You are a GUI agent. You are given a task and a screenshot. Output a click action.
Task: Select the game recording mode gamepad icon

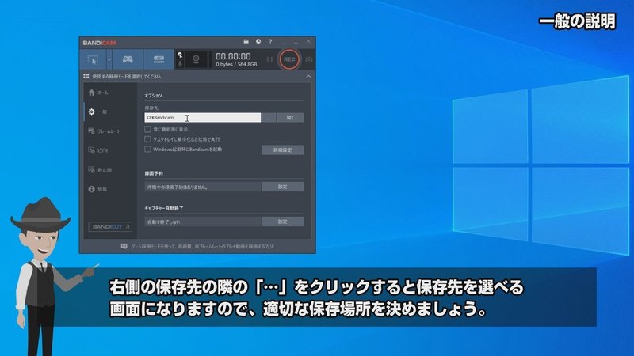(x=128, y=60)
